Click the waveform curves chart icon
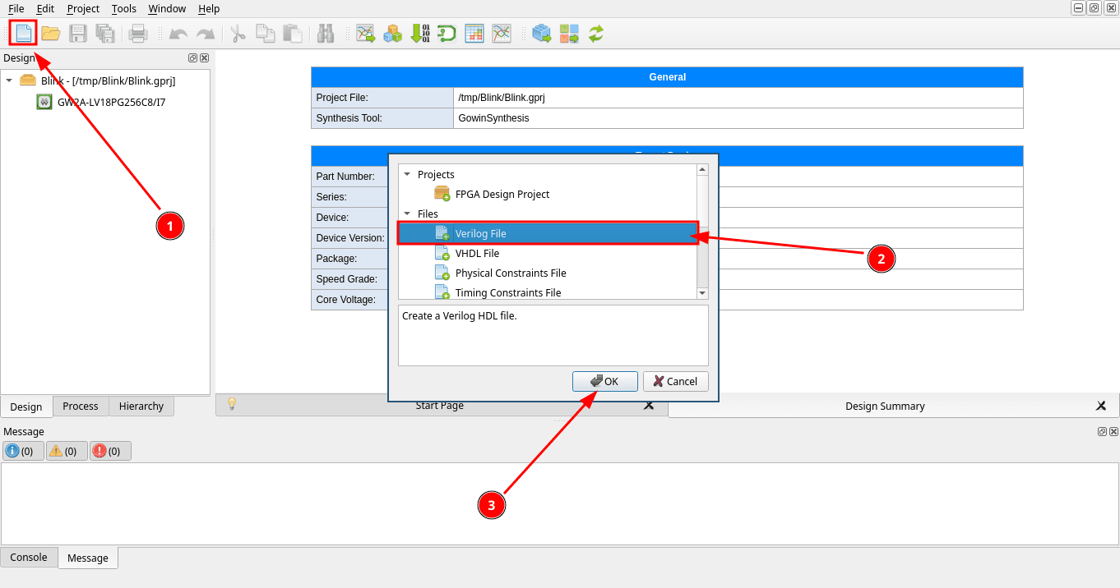 click(502, 33)
